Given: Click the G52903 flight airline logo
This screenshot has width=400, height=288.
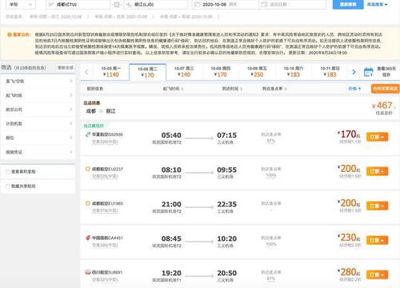Looking at the screenshot, I should [x=88, y=134].
